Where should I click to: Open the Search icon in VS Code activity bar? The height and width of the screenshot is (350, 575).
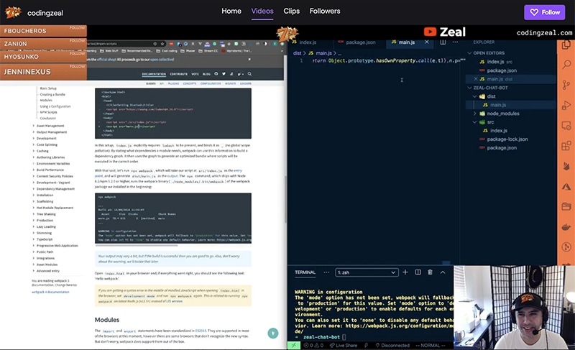tap(566, 65)
